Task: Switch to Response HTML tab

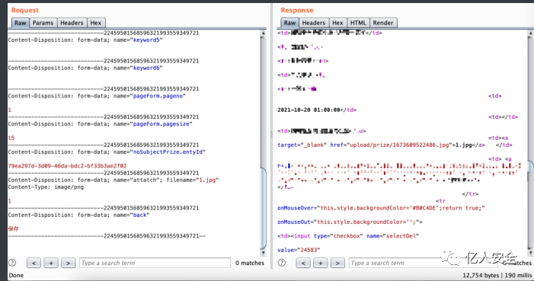Action: pos(358,23)
